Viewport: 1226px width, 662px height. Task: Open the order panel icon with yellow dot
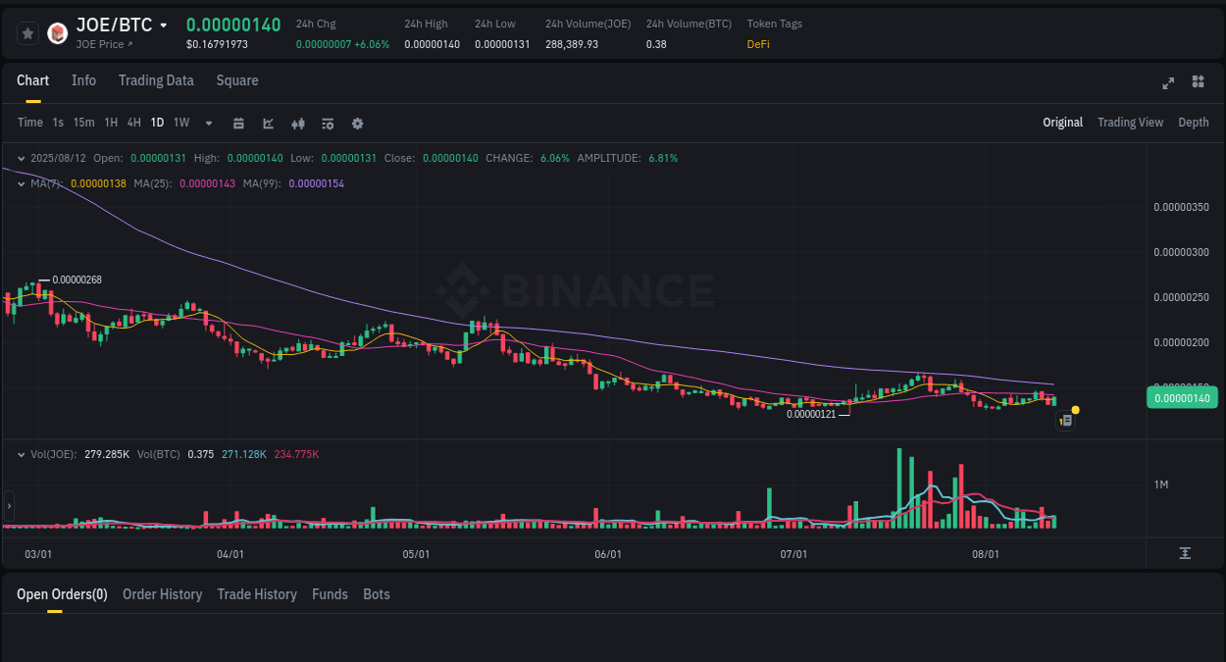point(1066,420)
